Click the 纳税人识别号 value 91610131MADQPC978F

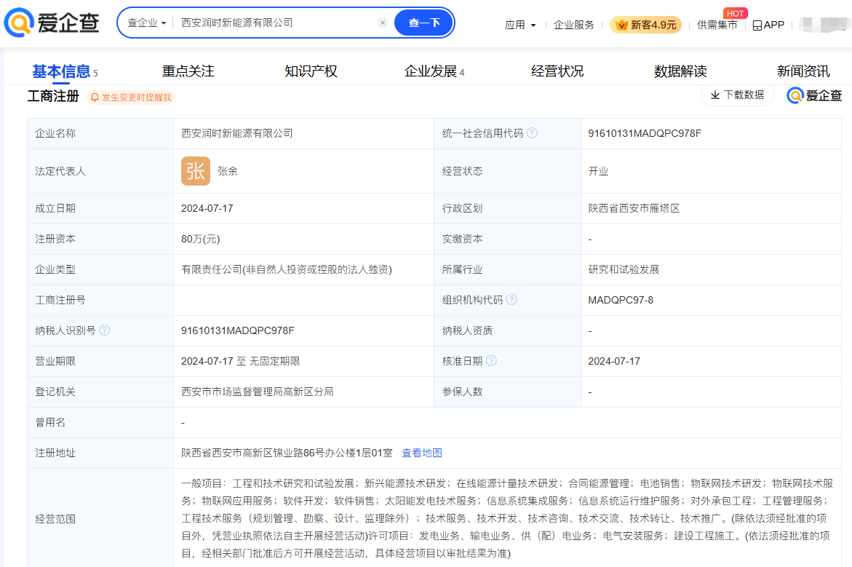coord(237,330)
